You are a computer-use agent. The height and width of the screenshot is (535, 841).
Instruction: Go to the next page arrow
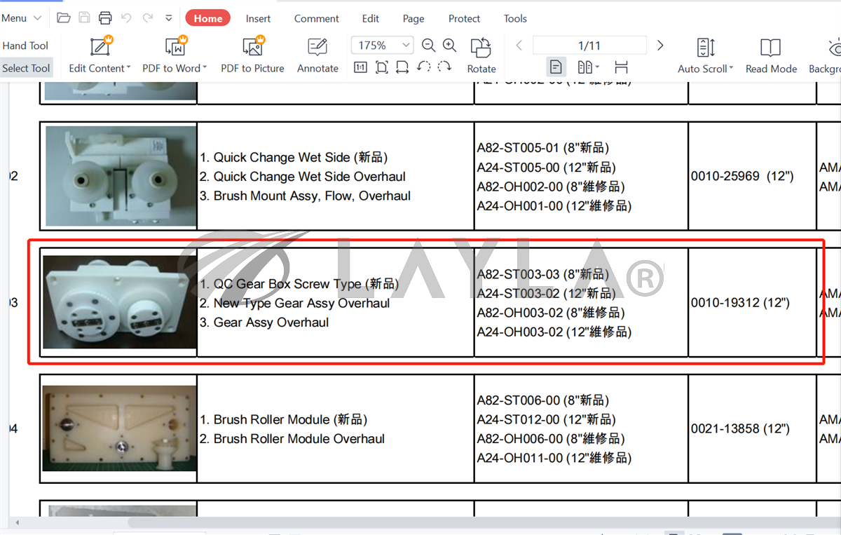click(x=660, y=46)
